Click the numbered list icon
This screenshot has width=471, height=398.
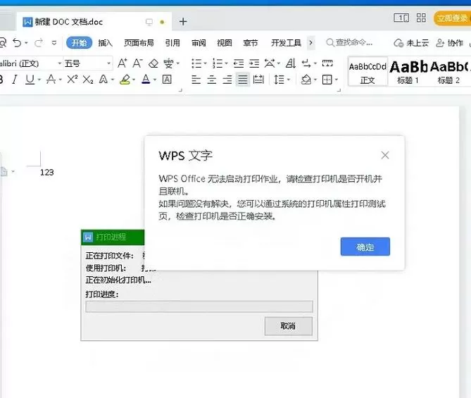click(218, 63)
